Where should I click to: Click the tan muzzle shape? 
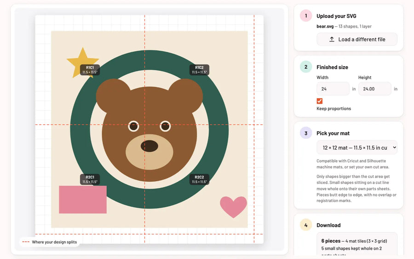[x=149, y=161]
